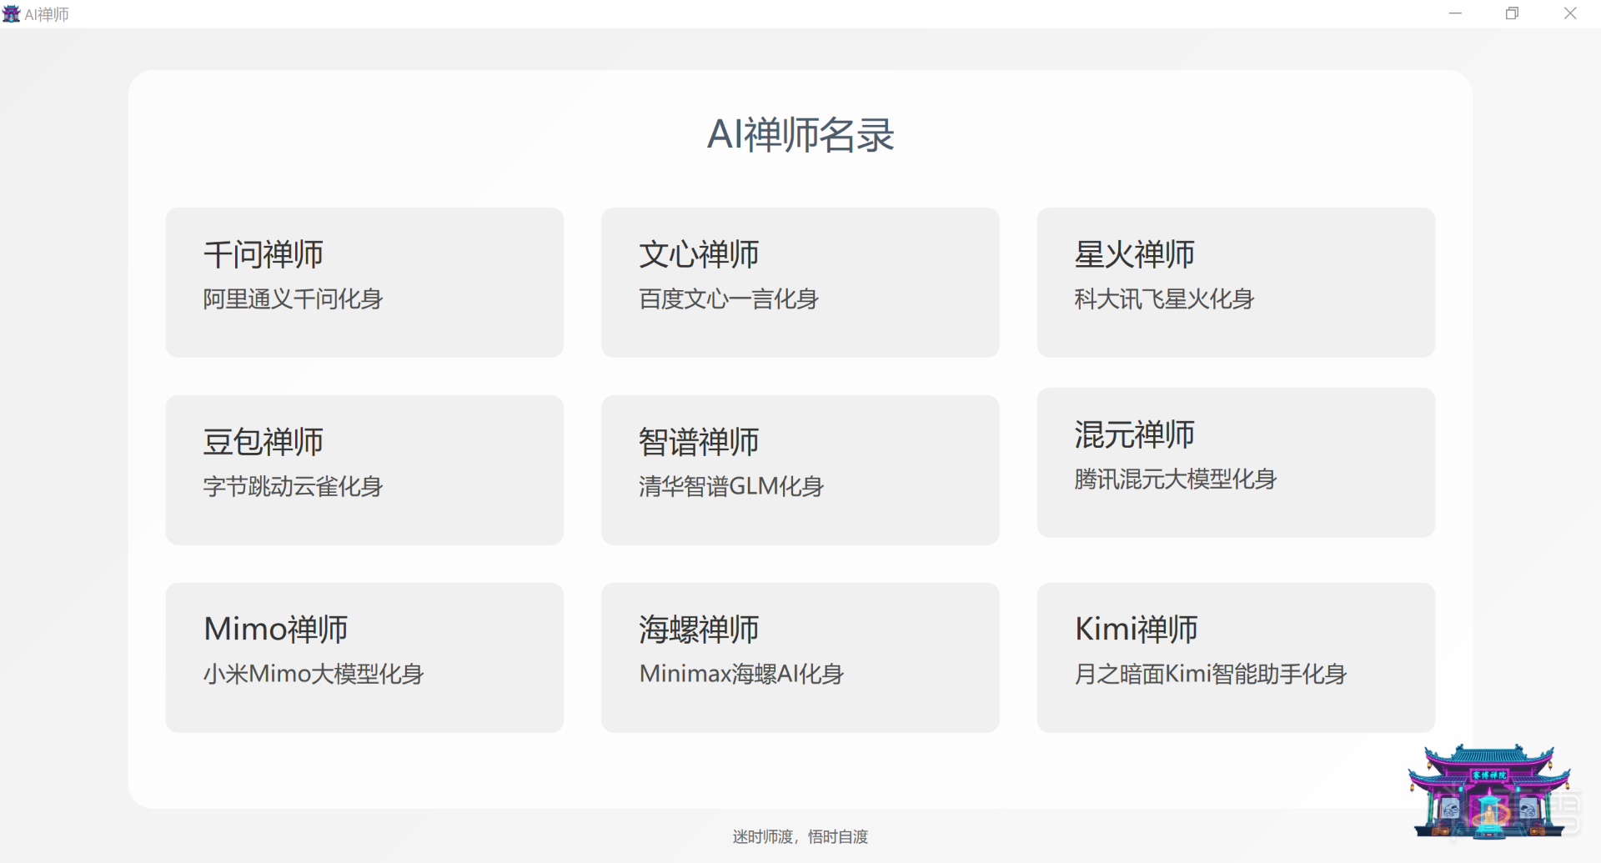Select the Kimi禅师 card

(1236, 658)
